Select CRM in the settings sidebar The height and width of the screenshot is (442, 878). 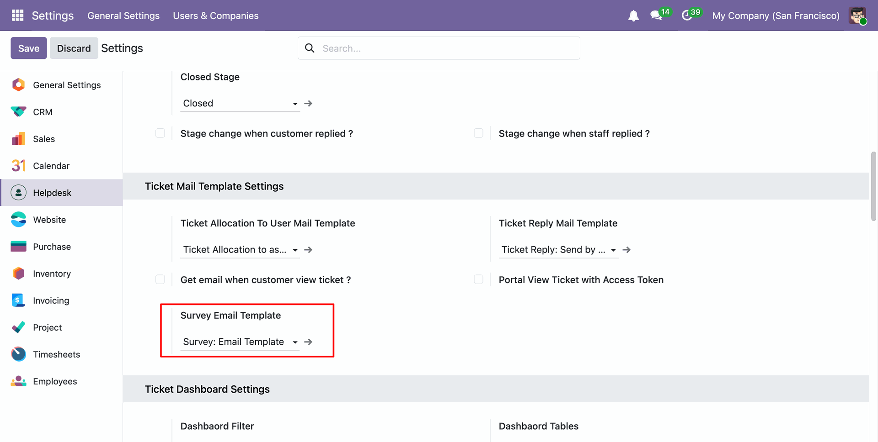point(43,112)
